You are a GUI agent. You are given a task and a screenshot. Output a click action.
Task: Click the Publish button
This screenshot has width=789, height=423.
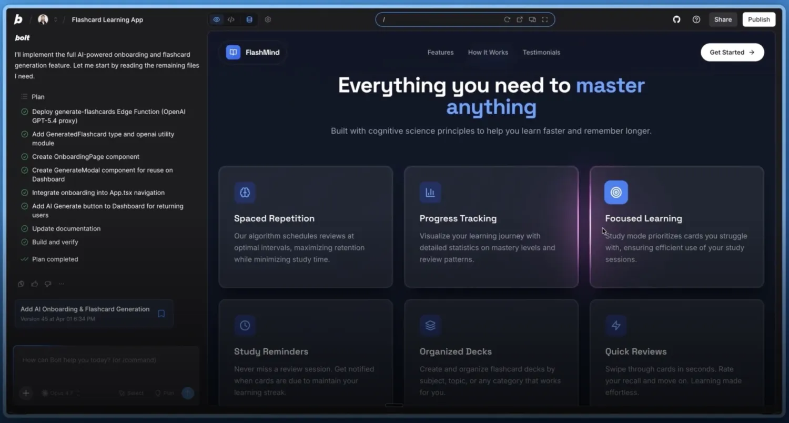tap(759, 19)
